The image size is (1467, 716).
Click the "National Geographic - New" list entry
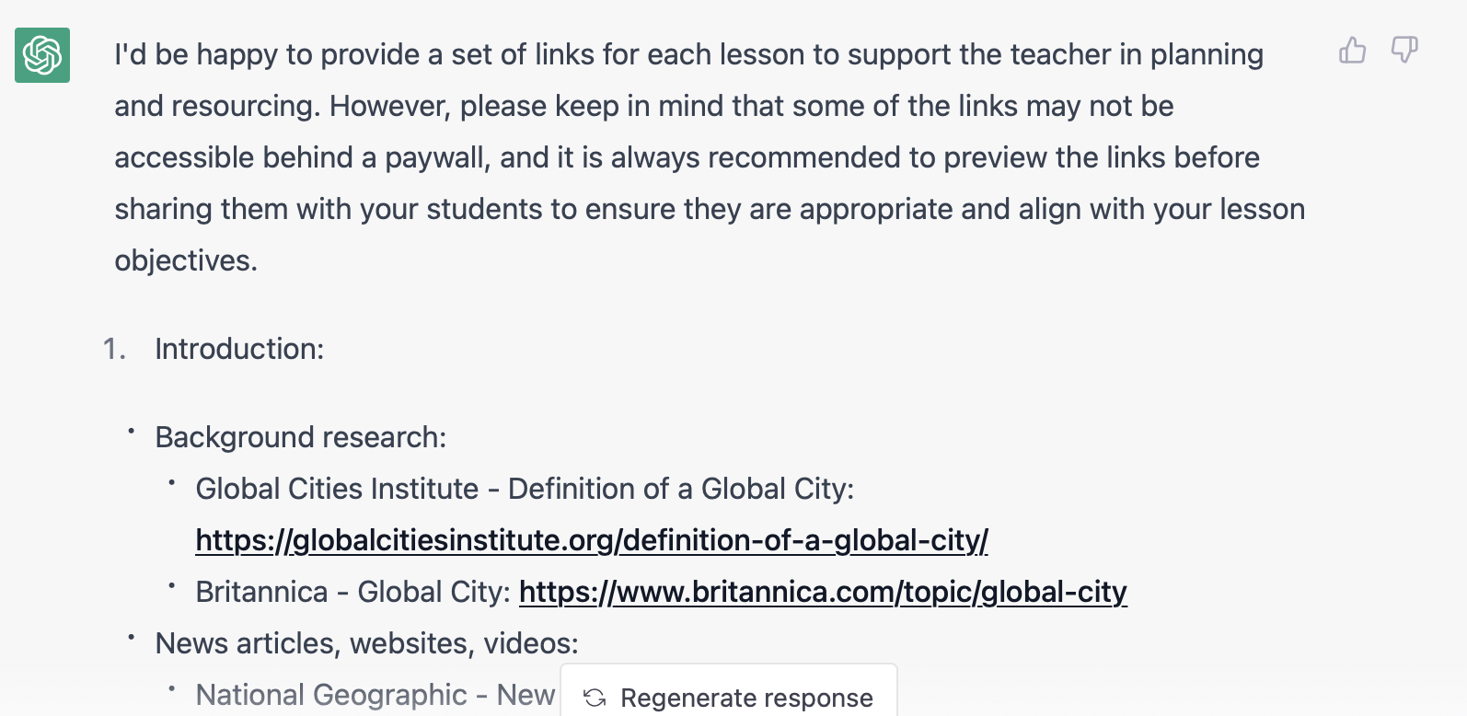coord(375,695)
